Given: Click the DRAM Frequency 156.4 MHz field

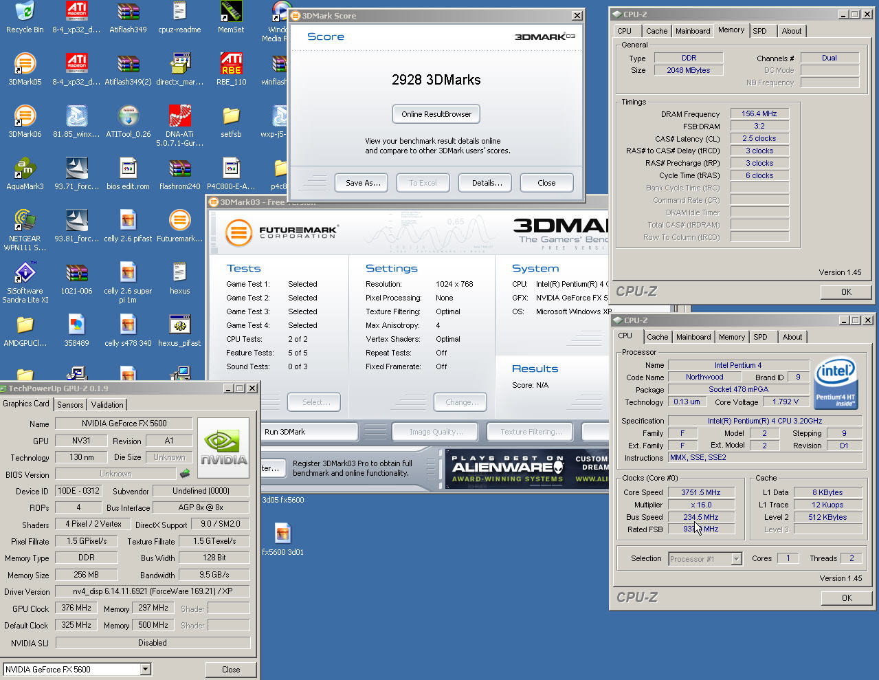Looking at the screenshot, I should [759, 114].
